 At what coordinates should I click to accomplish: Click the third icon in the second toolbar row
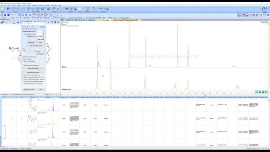point(8,15)
